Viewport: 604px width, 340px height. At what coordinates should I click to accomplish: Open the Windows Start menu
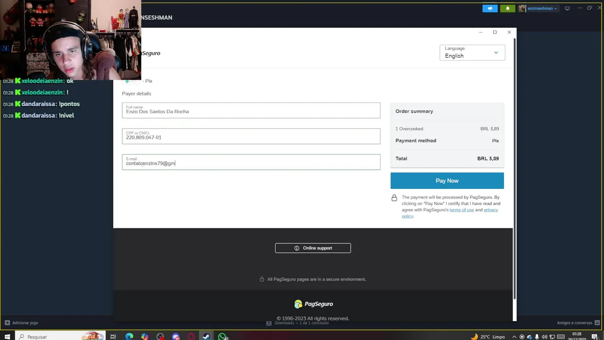(7, 337)
